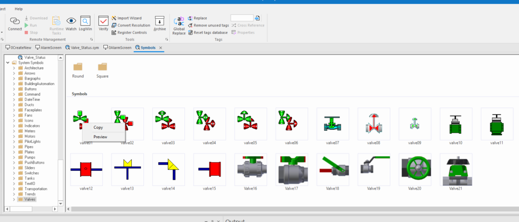Click Convert Resolution in Tools group
519x222 pixels.
[x=130, y=25]
